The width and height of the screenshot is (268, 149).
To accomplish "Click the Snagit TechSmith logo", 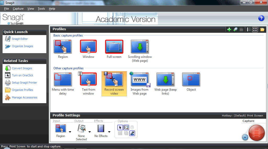I will [13, 19].
